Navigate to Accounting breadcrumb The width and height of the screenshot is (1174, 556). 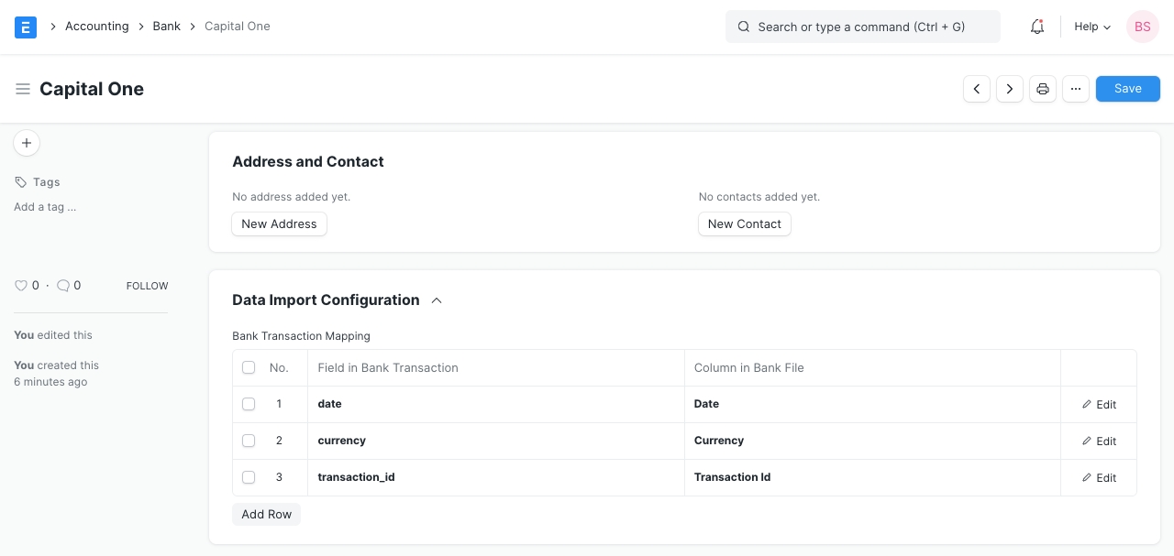[96, 27]
